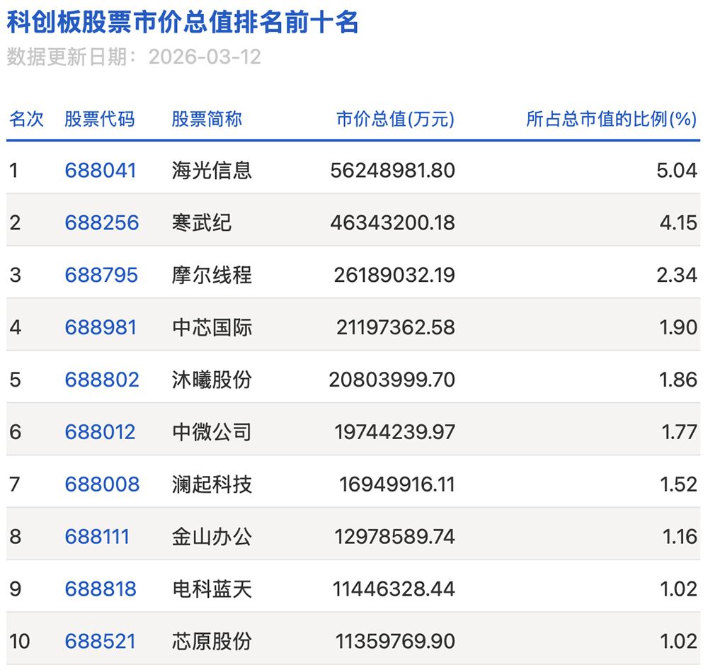Open stock code 688012 link for 中微公司
Image resolution: width=708 pixels, height=670 pixels.
101,432
